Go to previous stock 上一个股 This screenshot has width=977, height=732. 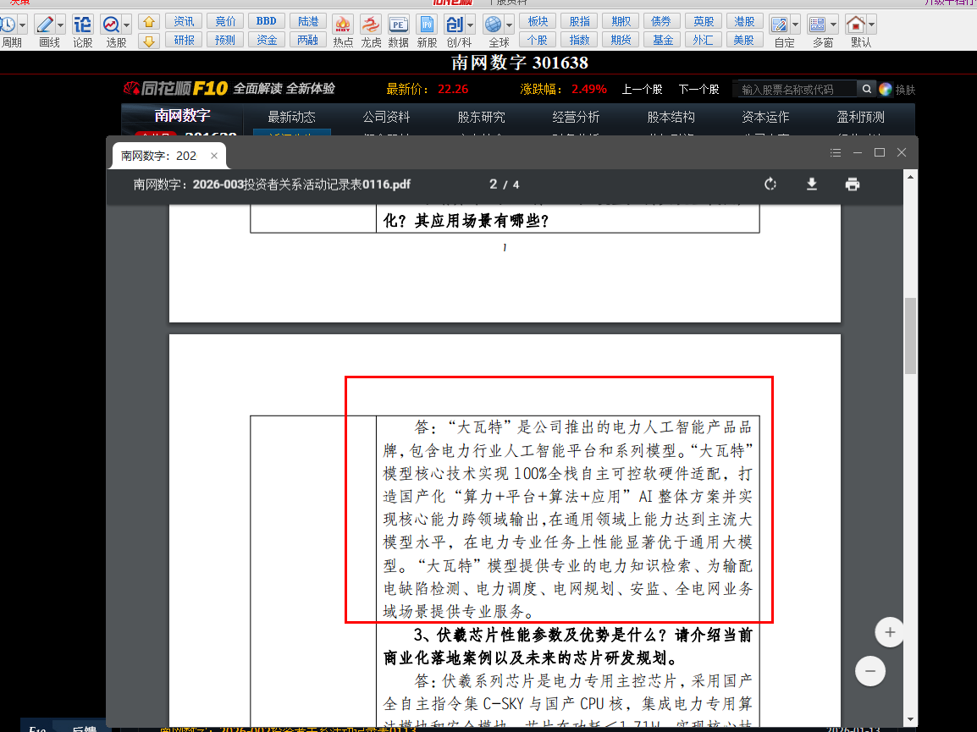point(642,89)
